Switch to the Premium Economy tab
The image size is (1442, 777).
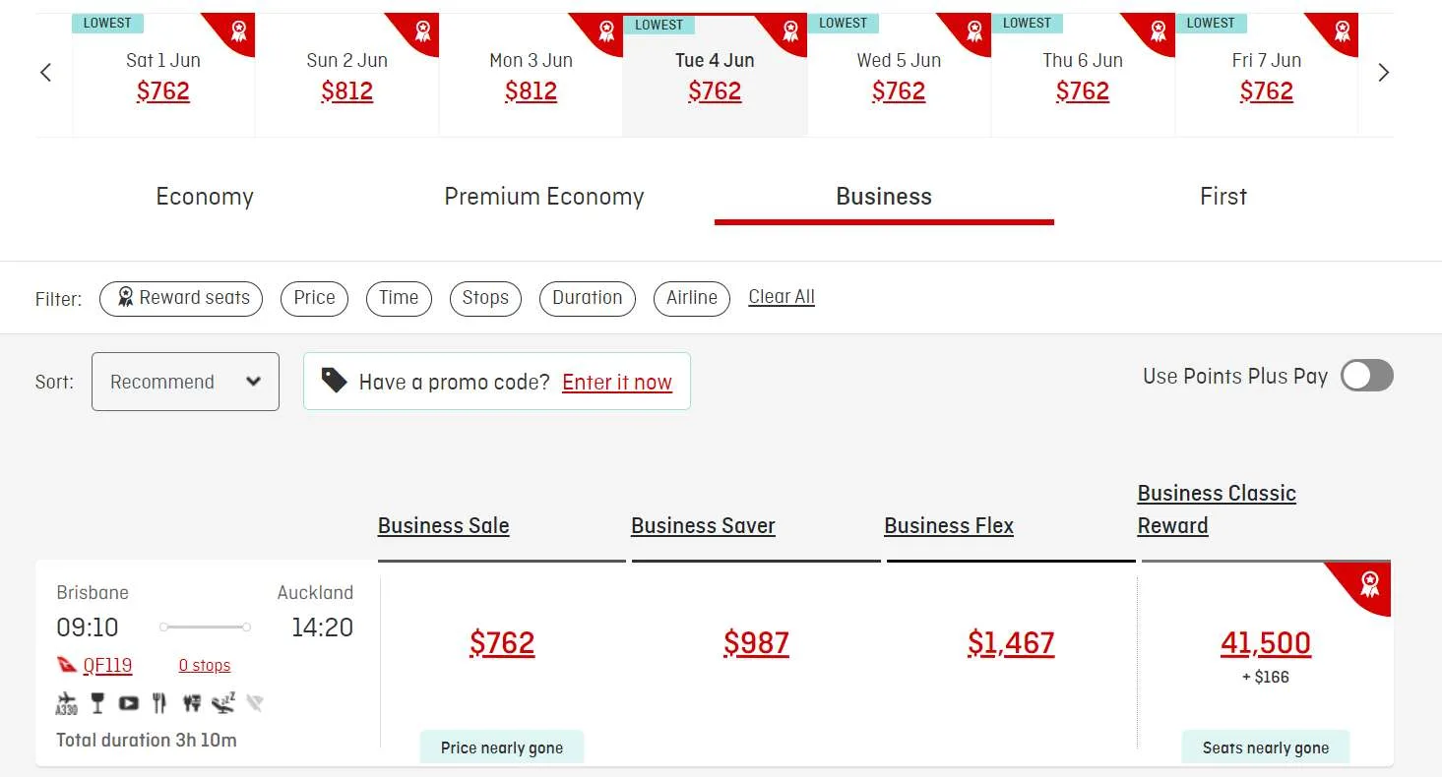[543, 197]
